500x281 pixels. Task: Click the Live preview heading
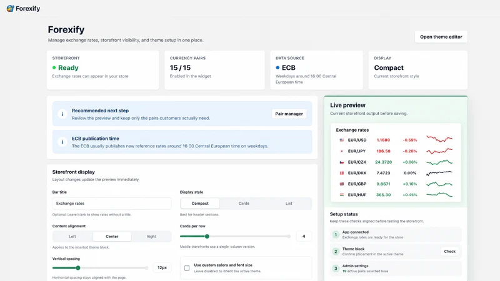347,105
